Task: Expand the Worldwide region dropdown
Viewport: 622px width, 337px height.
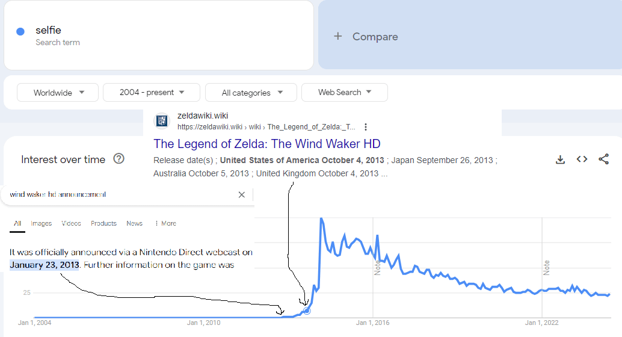Action: tap(58, 93)
